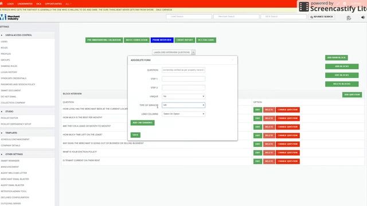Click the Add Main Block button
This screenshot has height=206, width=367.
[337, 57]
